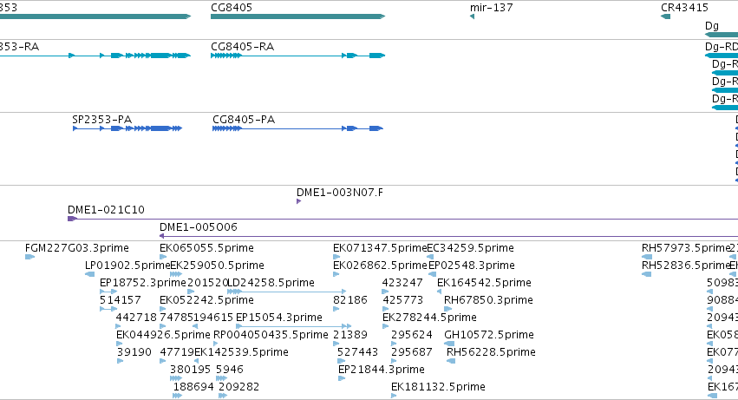
Task: Click the GH10572.5prime EST arrow
Action: (449, 344)
